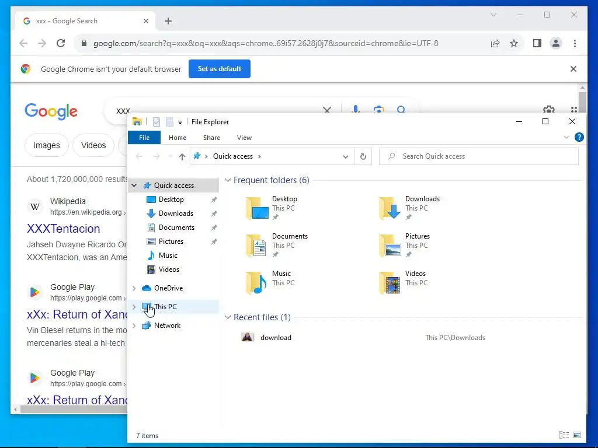
Task: Click the Search Quick access field
Action: coord(479,156)
